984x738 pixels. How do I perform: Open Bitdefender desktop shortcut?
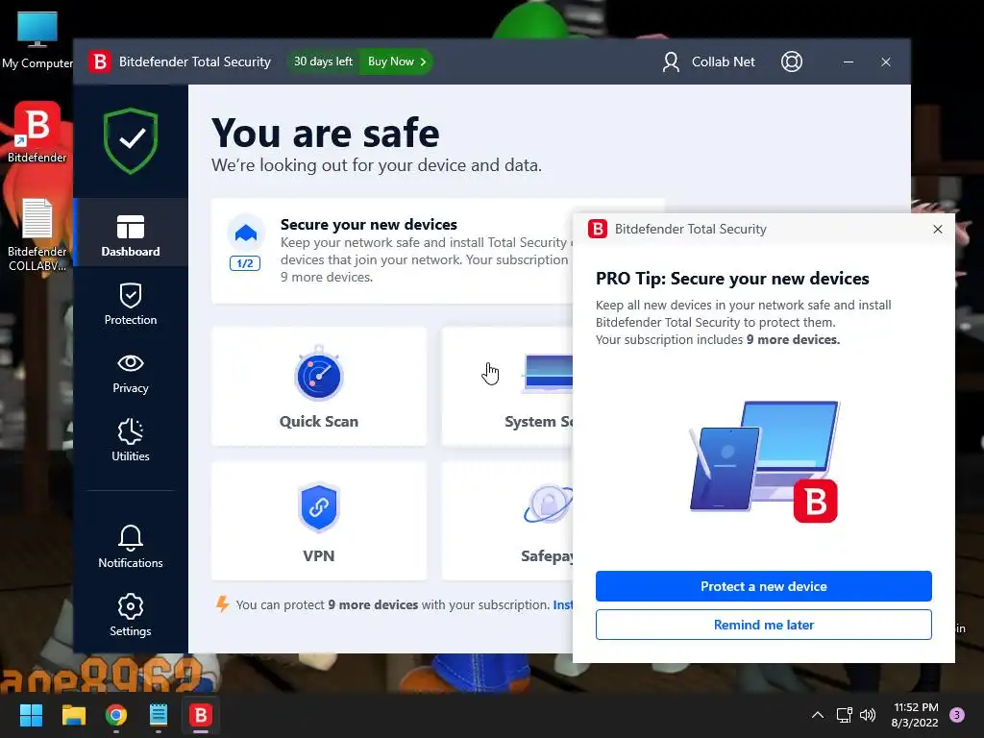click(37, 133)
